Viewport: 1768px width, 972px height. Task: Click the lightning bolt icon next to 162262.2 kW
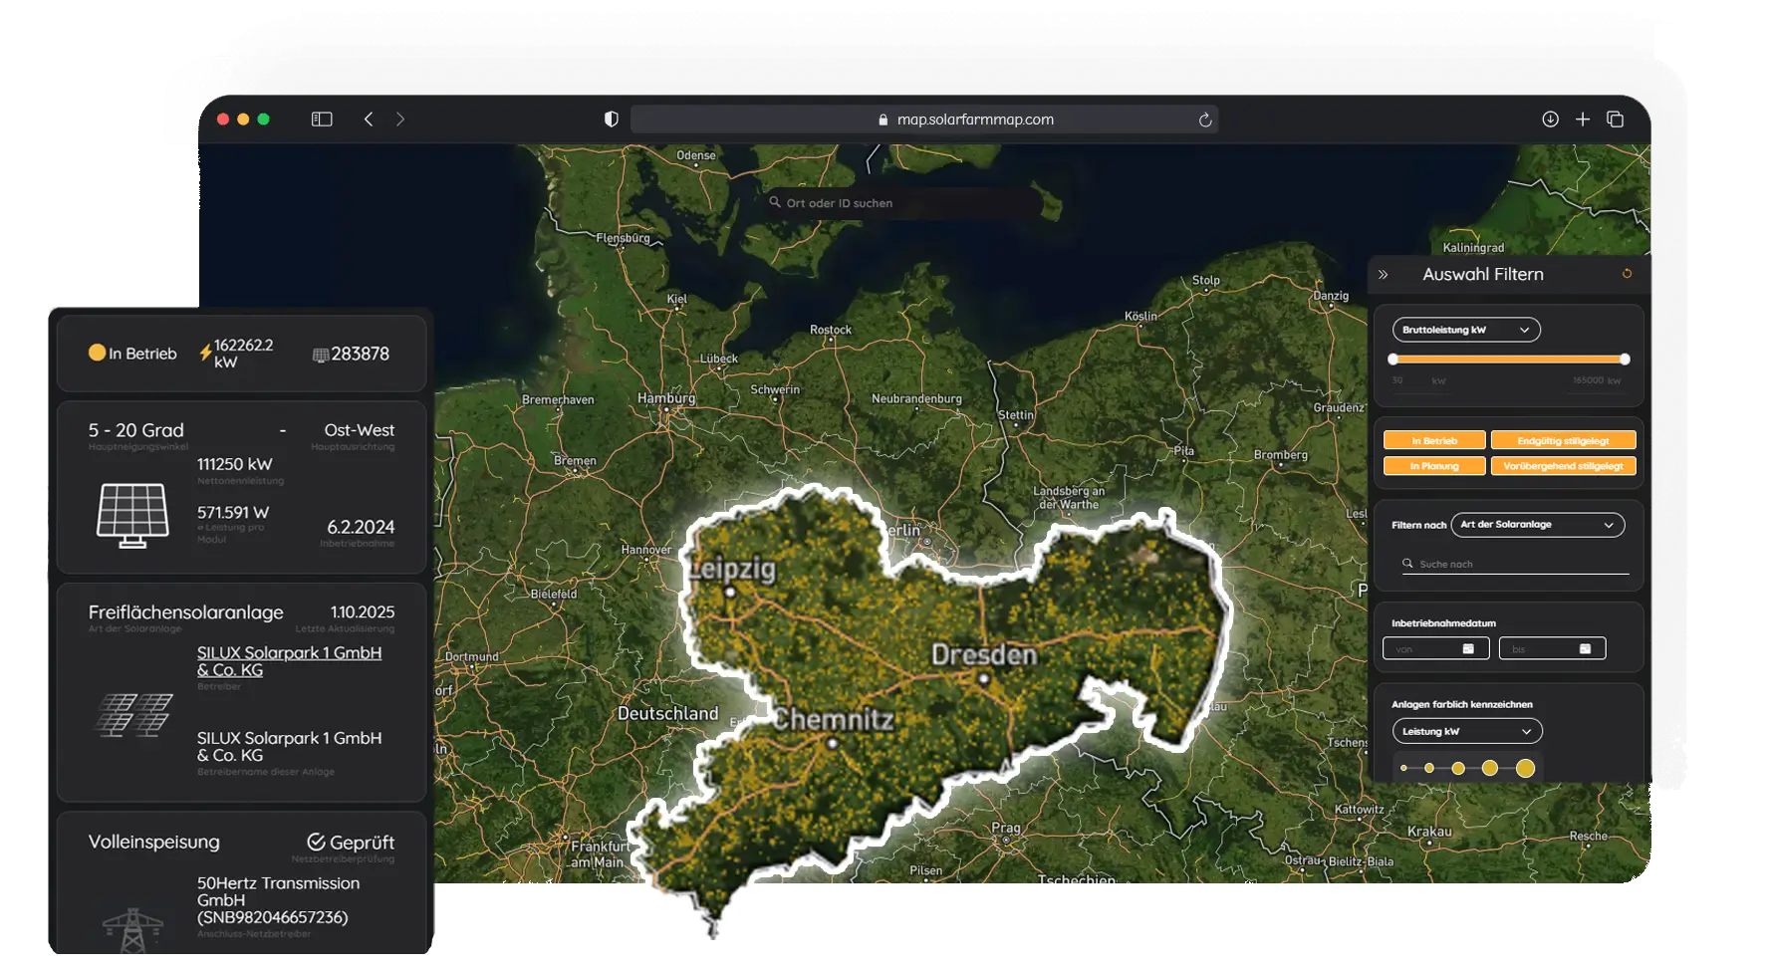203,351
